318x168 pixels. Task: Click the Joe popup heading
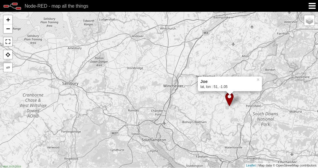(x=204, y=82)
